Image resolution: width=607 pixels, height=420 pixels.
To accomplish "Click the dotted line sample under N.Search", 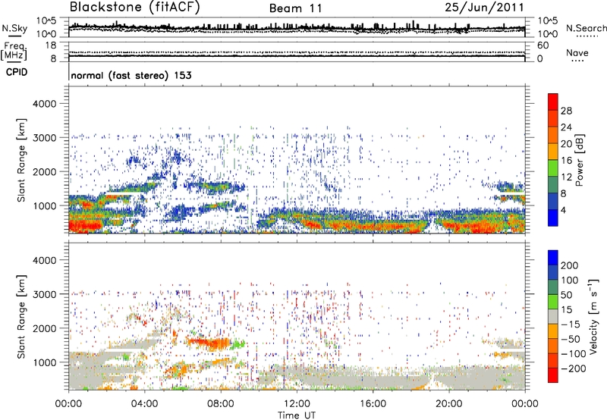I will pyautogui.click(x=587, y=36).
